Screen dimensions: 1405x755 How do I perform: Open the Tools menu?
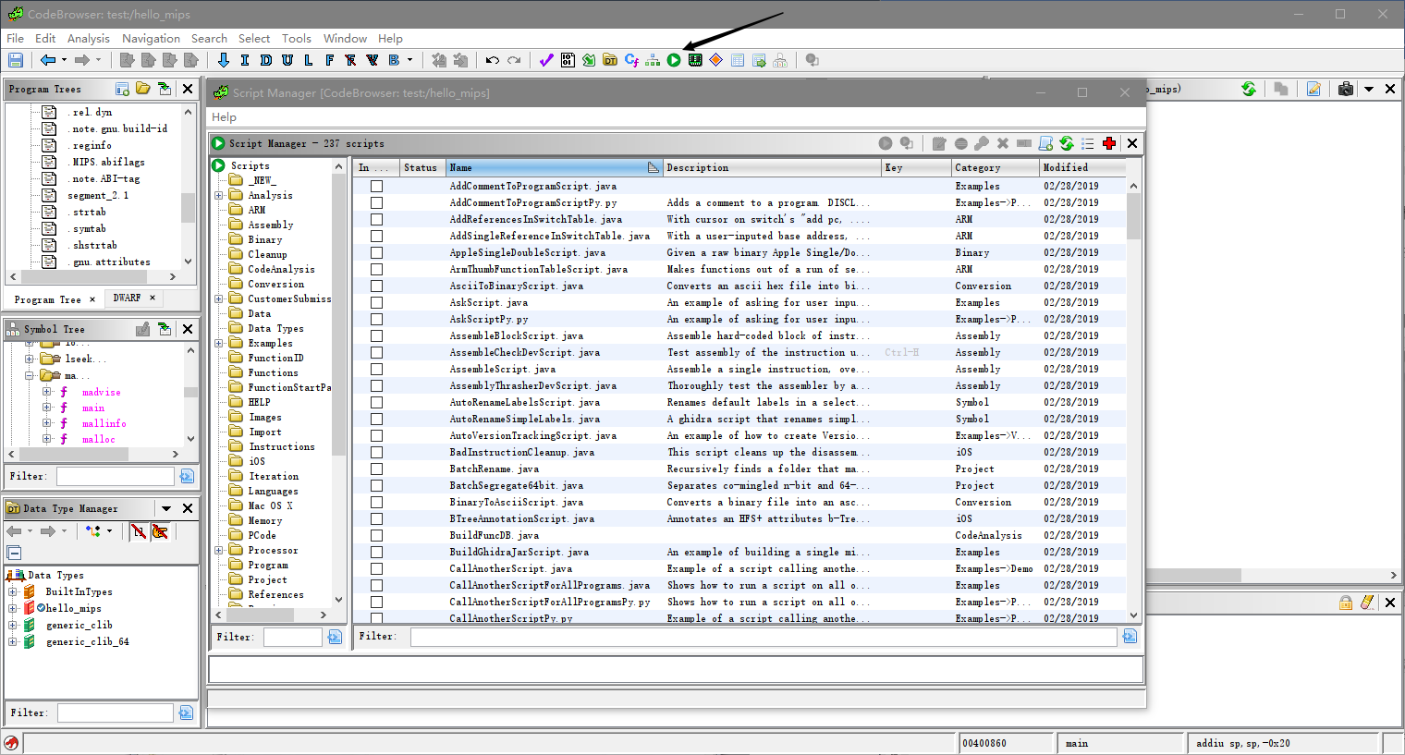coord(296,38)
